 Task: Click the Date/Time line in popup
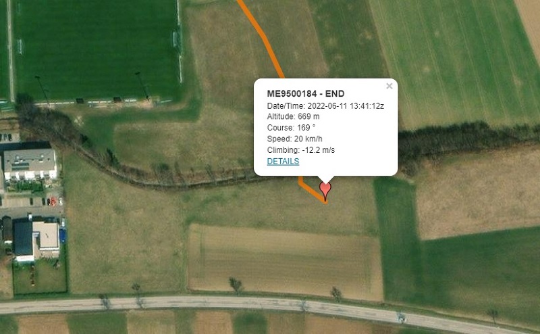click(325, 106)
